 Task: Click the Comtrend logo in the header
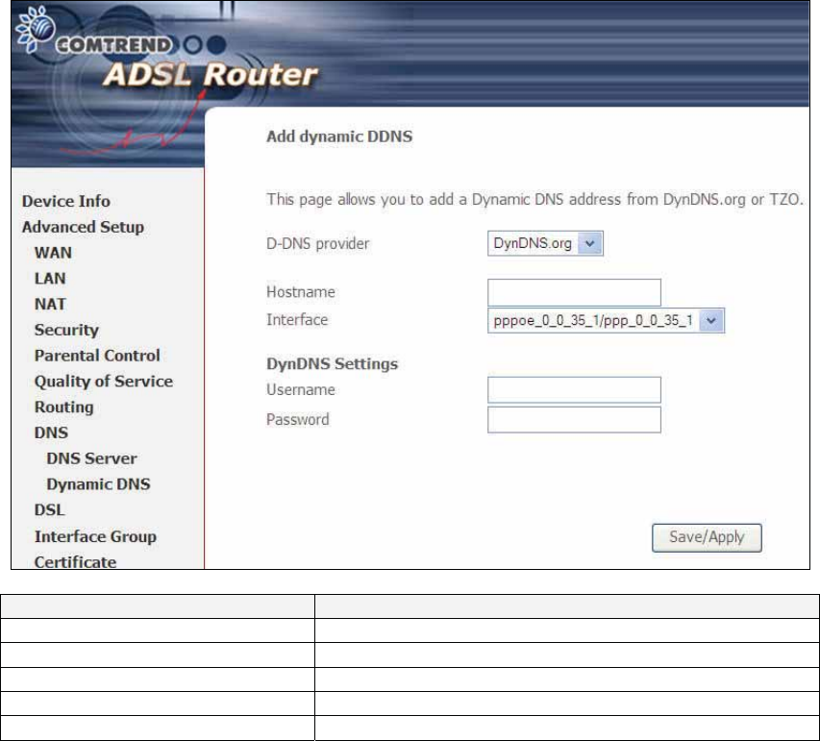tap(93, 33)
